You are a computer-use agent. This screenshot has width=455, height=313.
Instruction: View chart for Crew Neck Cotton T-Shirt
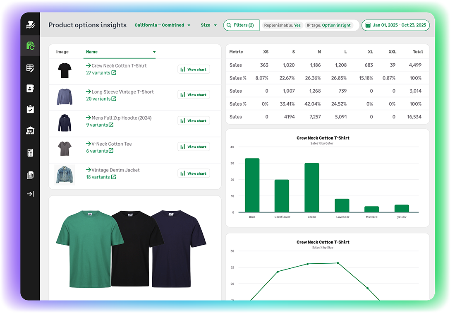(x=194, y=70)
